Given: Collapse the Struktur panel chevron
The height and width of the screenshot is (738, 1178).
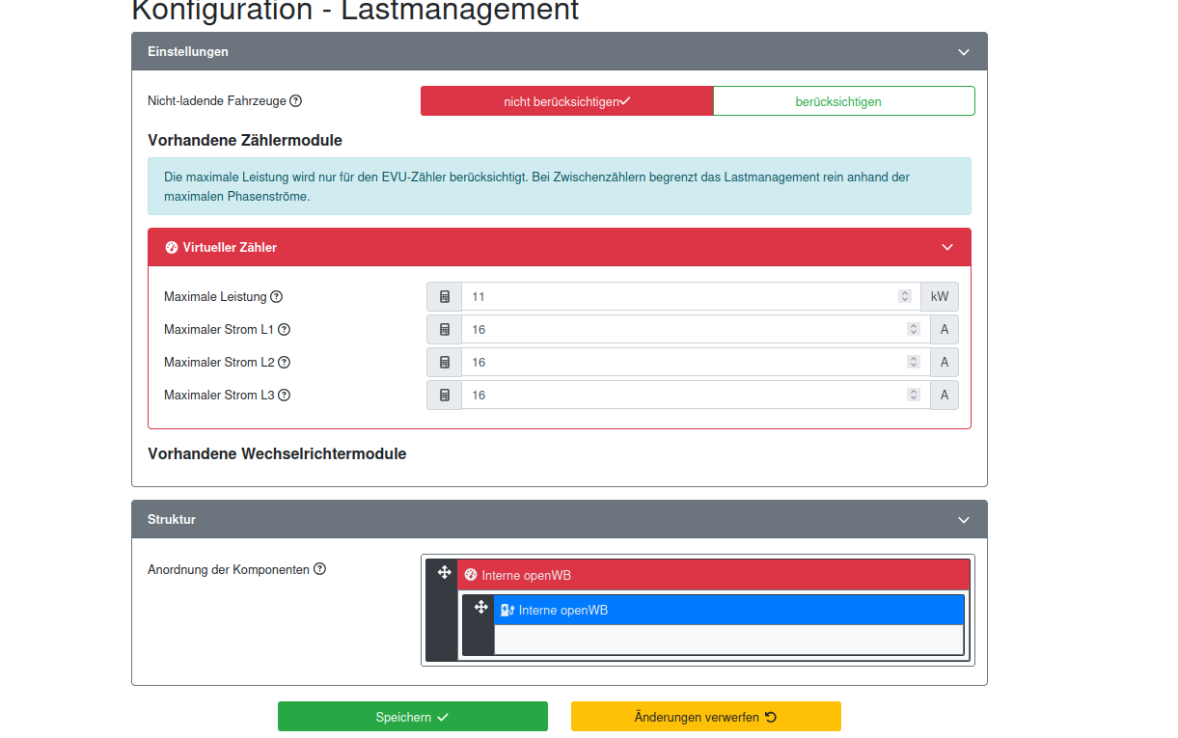Looking at the screenshot, I should pyautogui.click(x=963, y=519).
